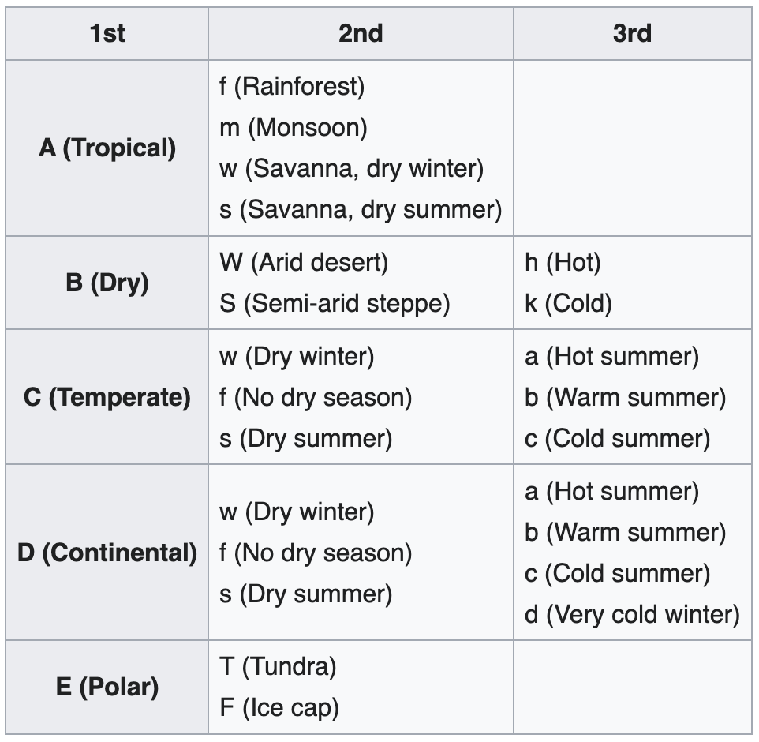Click 'S (Semi-arid steppe)' entry
This screenshot has width=759, height=742.
(335, 304)
